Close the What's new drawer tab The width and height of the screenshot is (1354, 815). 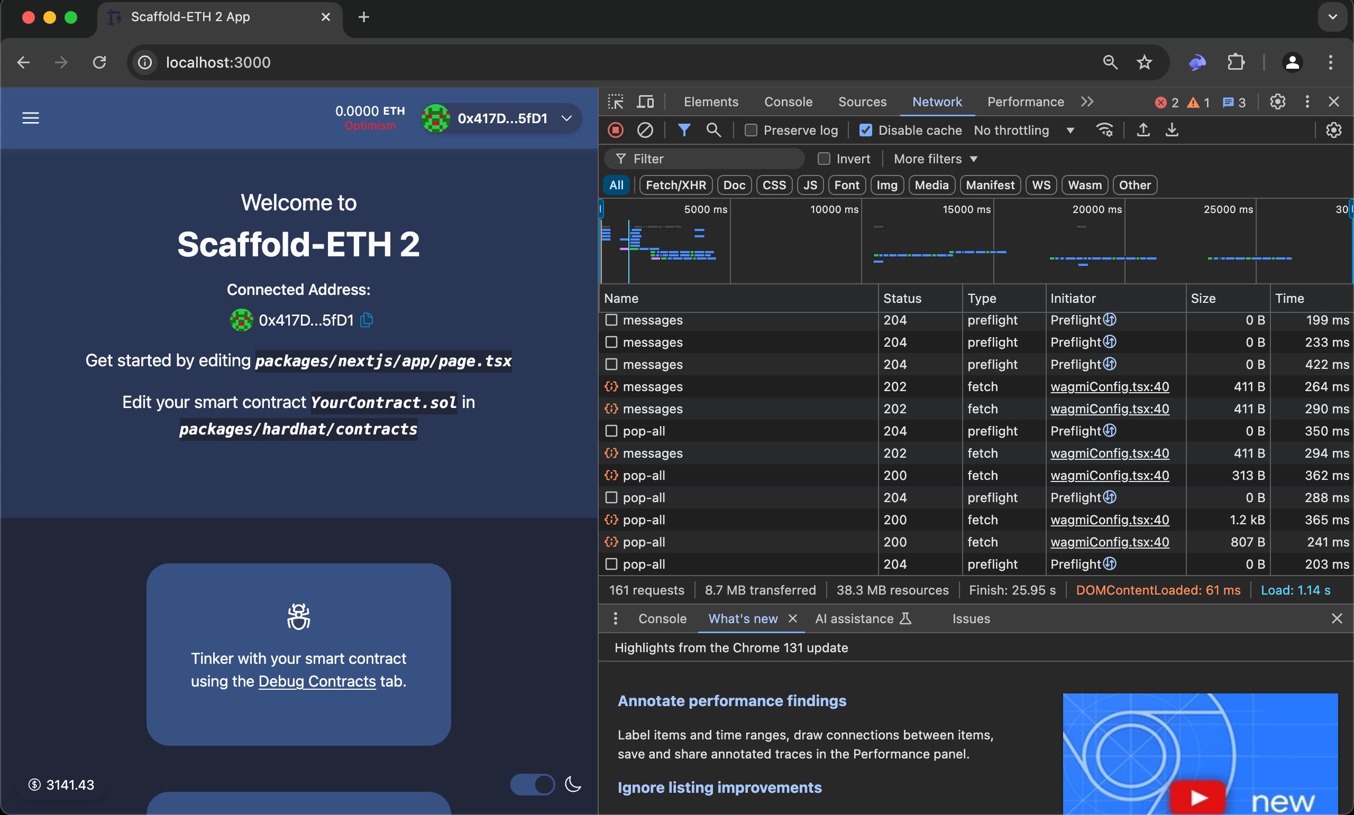(792, 618)
